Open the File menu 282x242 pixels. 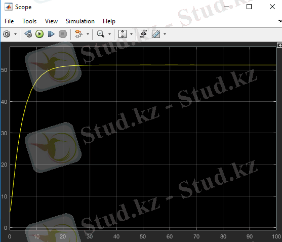[x=9, y=21]
